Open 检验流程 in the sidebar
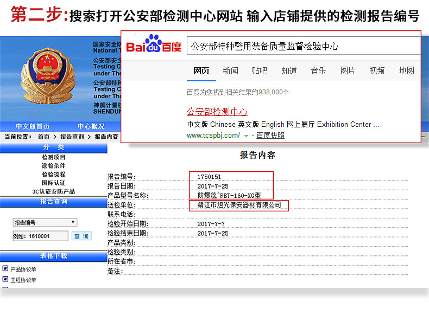Viewport: 429px width, 309px height. 54,175
